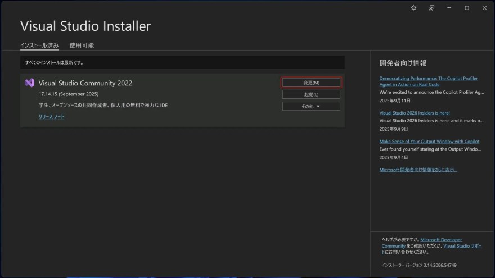Image resolution: width=495 pixels, height=278 pixels.
Task: Close the Visual Studio Installer window
Action: point(484,8)
